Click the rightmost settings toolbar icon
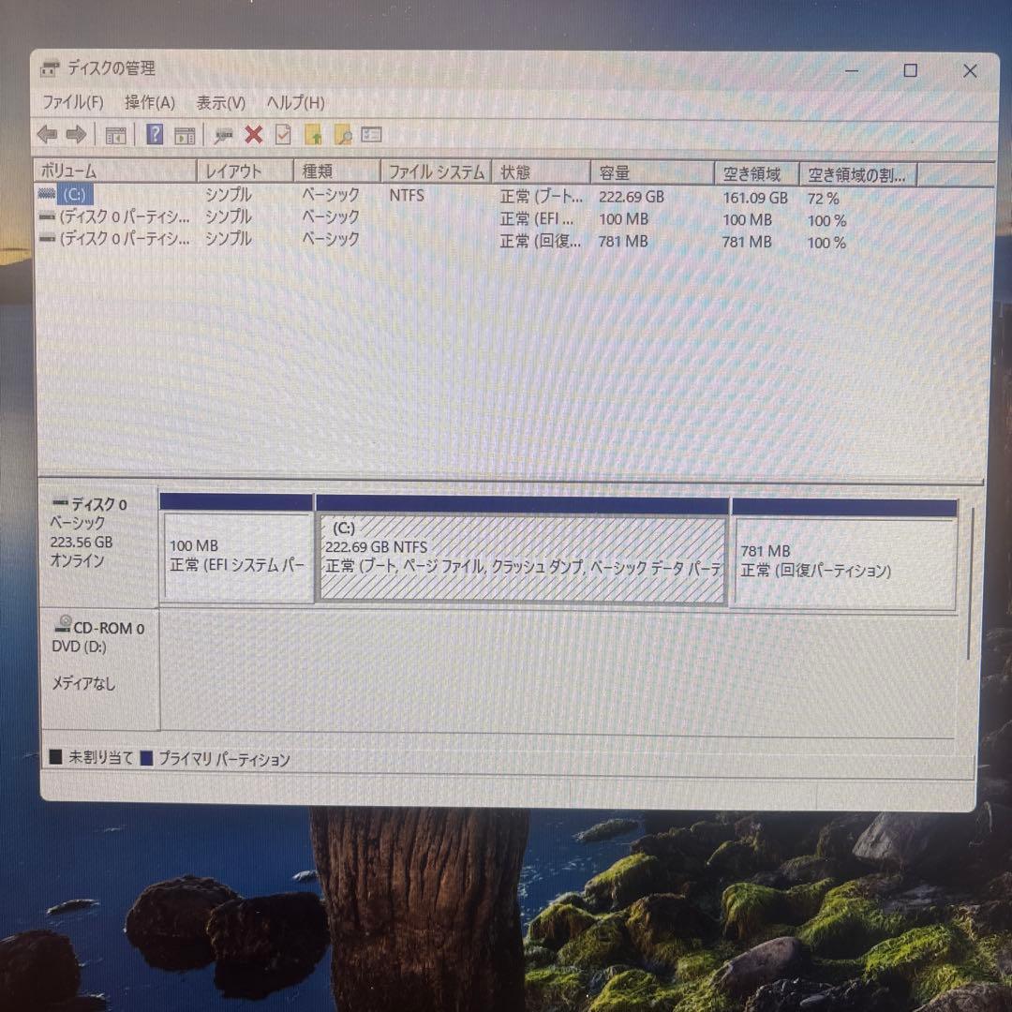 pyautogui.click(x=369, y=134)
